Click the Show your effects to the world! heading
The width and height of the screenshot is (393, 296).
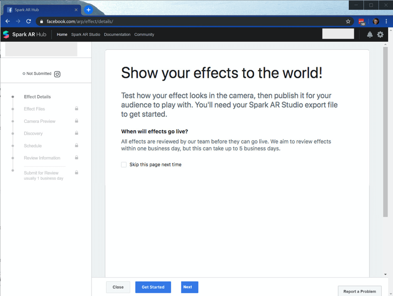pos(222,73)
